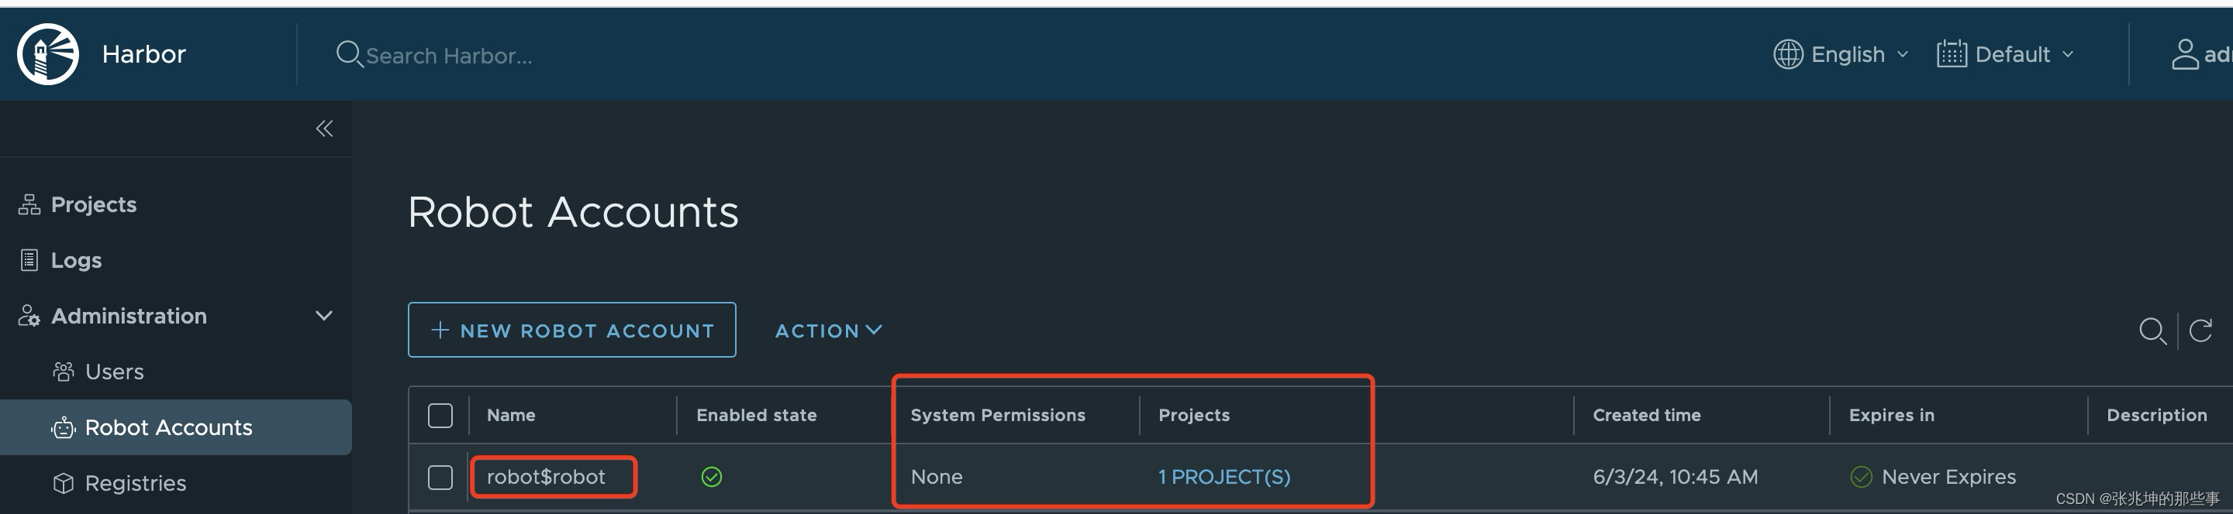Collapse the Administration section chevron
2233x514 pixels.
tap(324, 316)
